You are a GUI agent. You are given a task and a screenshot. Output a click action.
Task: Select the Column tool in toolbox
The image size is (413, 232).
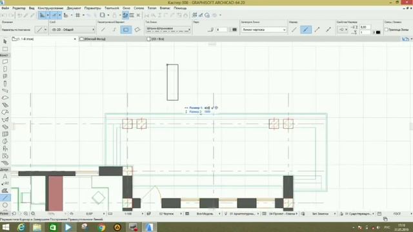click(5, 84)
